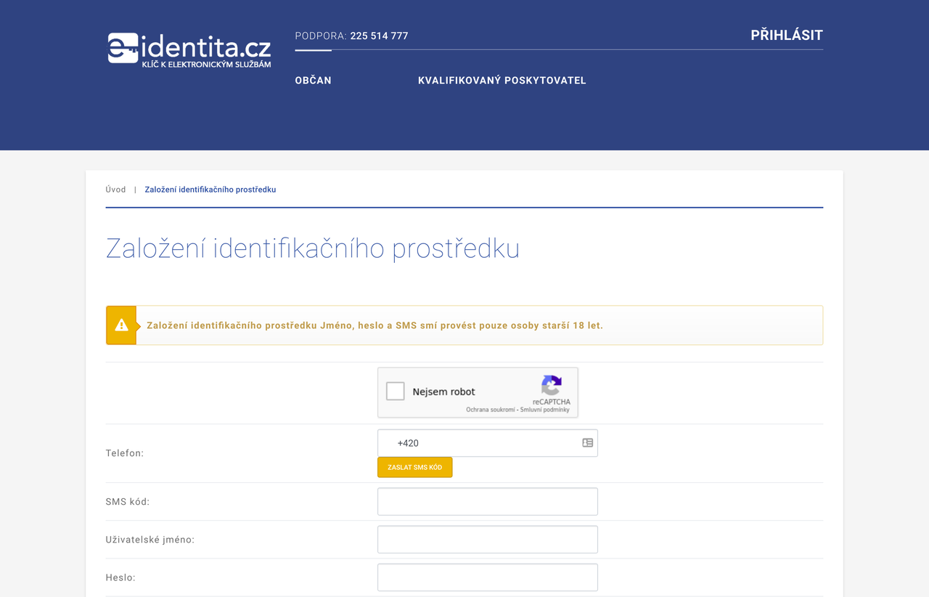Open the OBČAN menu
The height and width of the screenshot is (597, 929).
coord(313,81)
